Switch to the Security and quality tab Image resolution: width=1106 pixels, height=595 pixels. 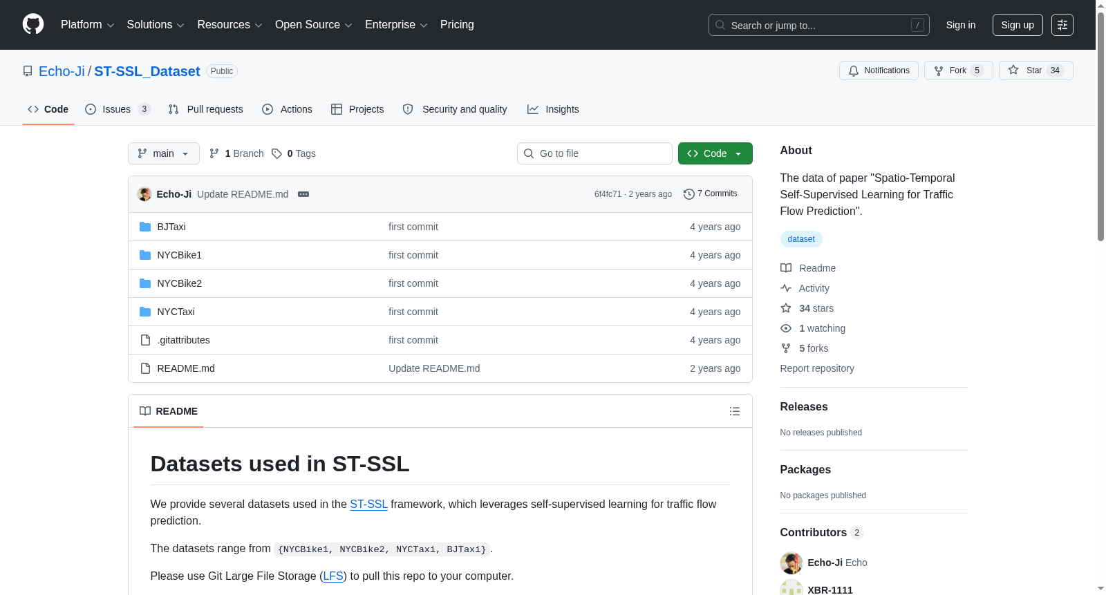(x=455, y=109)
